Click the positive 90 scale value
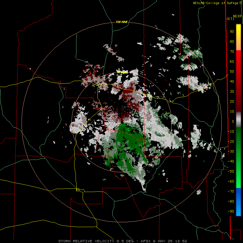243x243 pixels. click(232, 32)
